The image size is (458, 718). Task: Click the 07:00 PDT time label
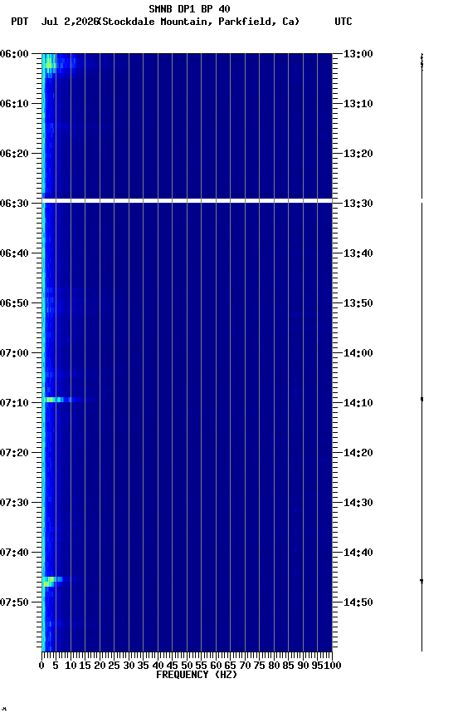[x=14, y=353]
